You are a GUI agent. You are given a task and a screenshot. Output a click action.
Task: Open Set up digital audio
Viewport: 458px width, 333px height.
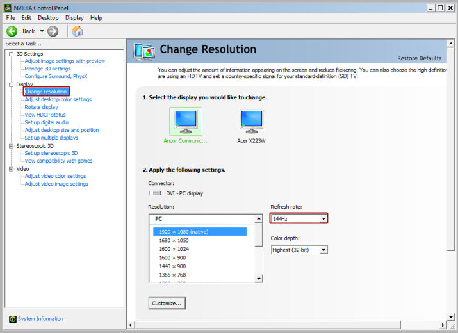tap(47, 122)
